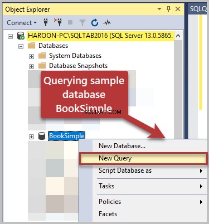Viewport: 209px width, 224px height.
Task: Choose New Query from the context menu
Action: [143, 158]
